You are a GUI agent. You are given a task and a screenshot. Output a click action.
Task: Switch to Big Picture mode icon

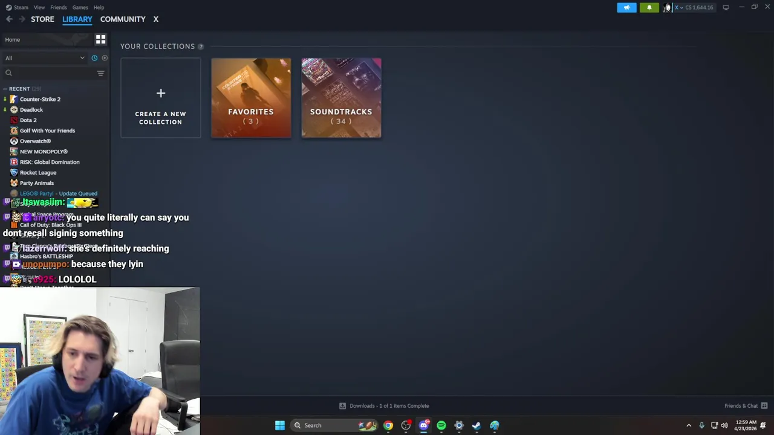click(x=726, y=7)
